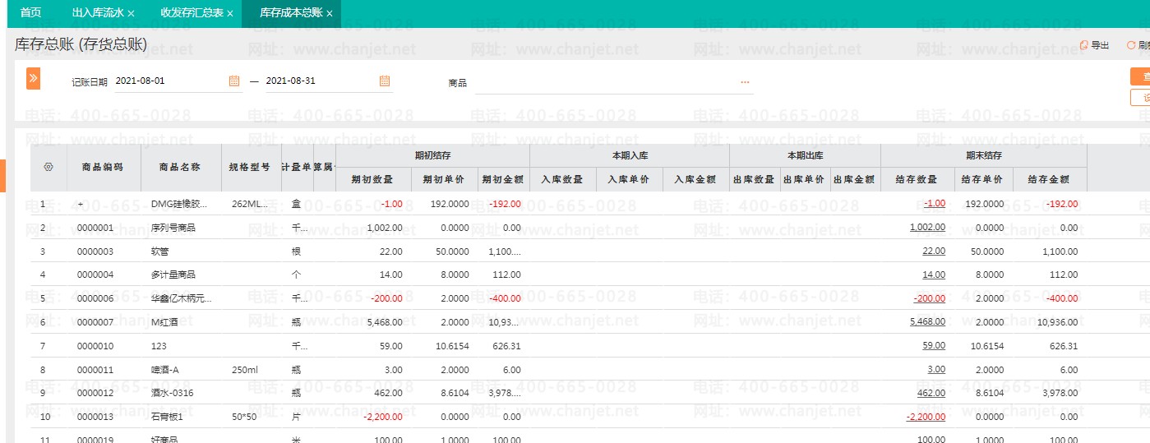This screenshot has height=443, width=1150.
Task: Close the 库存成本总账 tab
Action: point(330,14)
